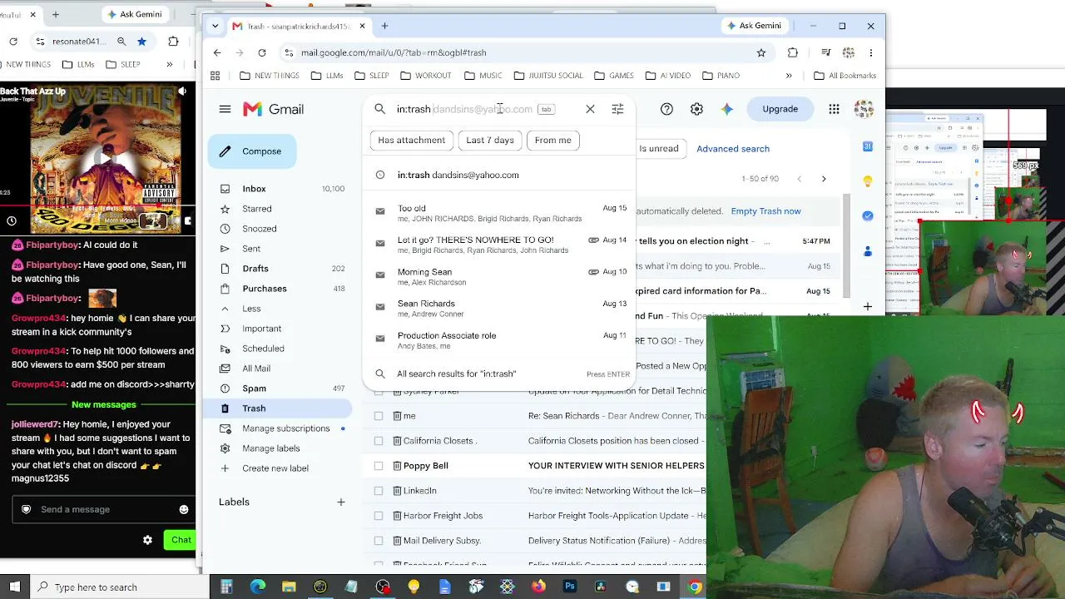
Task: Open Google Calendar side panel icon
Action: click(868, 146)
